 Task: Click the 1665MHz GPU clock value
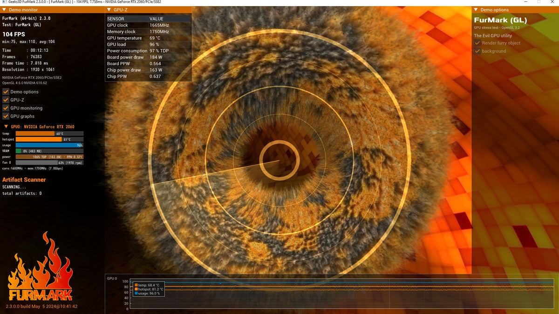pos(158,25)
